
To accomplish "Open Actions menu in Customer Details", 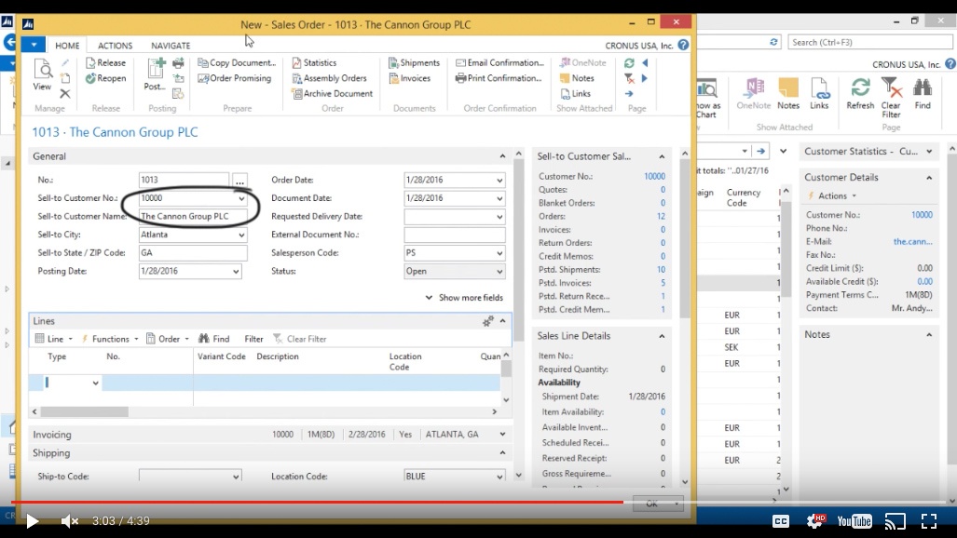I will coord(832,195).
